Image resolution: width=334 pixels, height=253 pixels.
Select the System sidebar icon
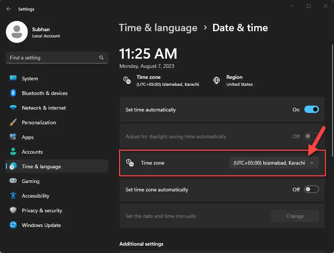pos(14,78)
